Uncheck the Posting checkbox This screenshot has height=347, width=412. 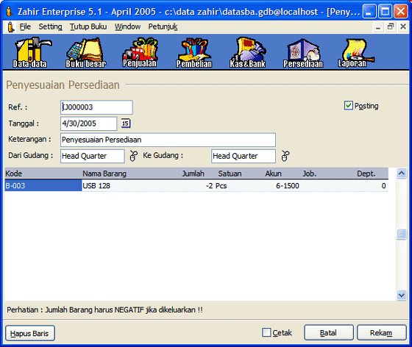pos(348,106)
